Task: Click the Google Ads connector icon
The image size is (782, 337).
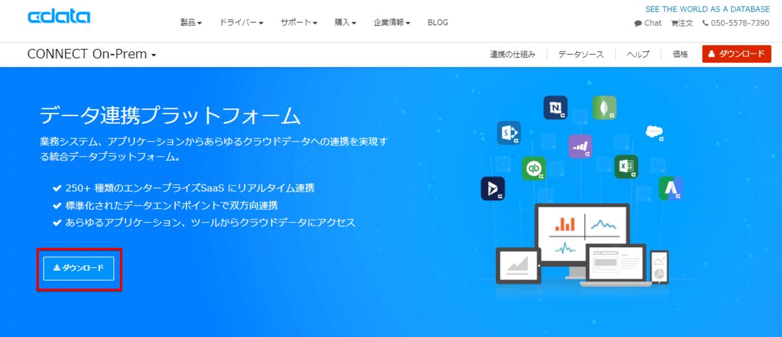Action: [x=671, y=188]
